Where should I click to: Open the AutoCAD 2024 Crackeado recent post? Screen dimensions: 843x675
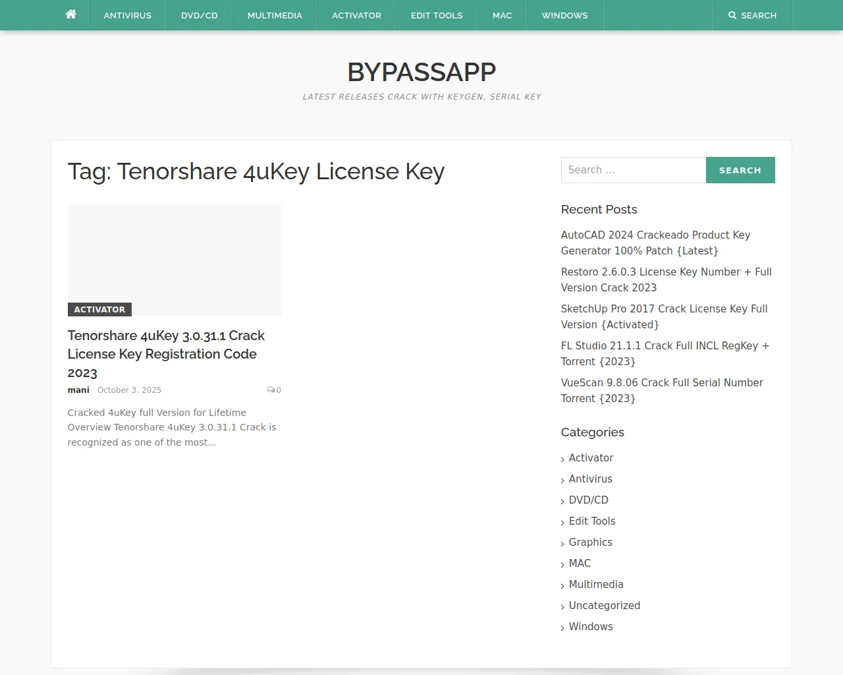click(655, 243)
